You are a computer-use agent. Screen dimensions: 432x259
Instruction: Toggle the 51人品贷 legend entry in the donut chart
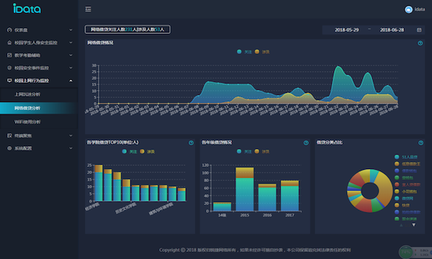pos(406,157)
